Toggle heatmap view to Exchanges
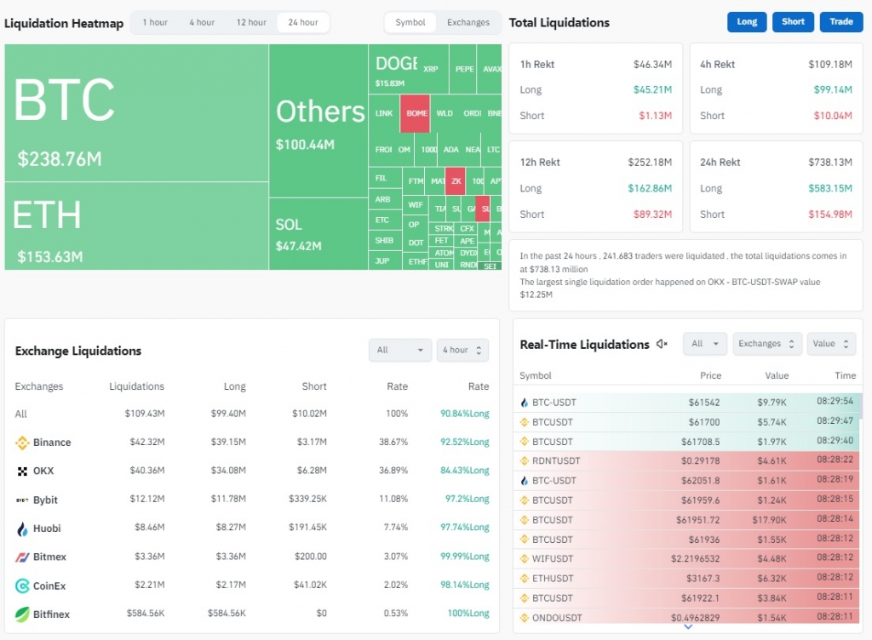Viewport: 872px width, 640px height. [x=468, y=22]
